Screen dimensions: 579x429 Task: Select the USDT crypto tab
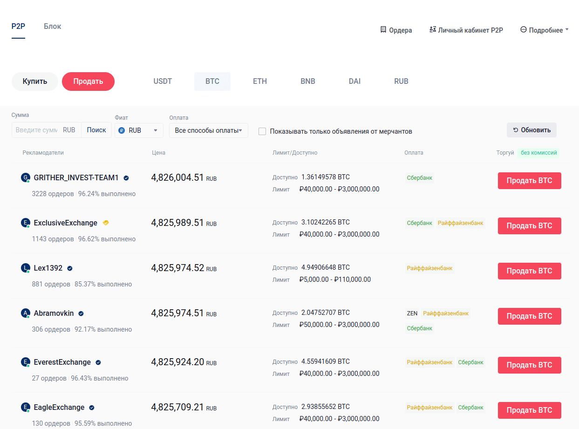(163, 82)
